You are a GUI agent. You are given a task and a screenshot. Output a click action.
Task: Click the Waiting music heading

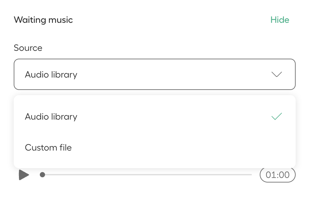coord(43,20)
